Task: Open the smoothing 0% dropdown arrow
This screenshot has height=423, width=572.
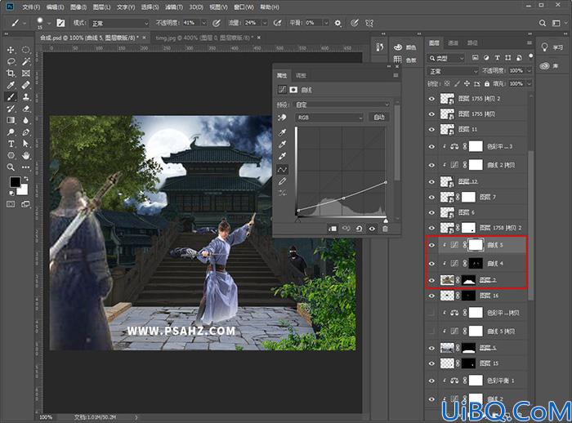Action: coord(326,23)
